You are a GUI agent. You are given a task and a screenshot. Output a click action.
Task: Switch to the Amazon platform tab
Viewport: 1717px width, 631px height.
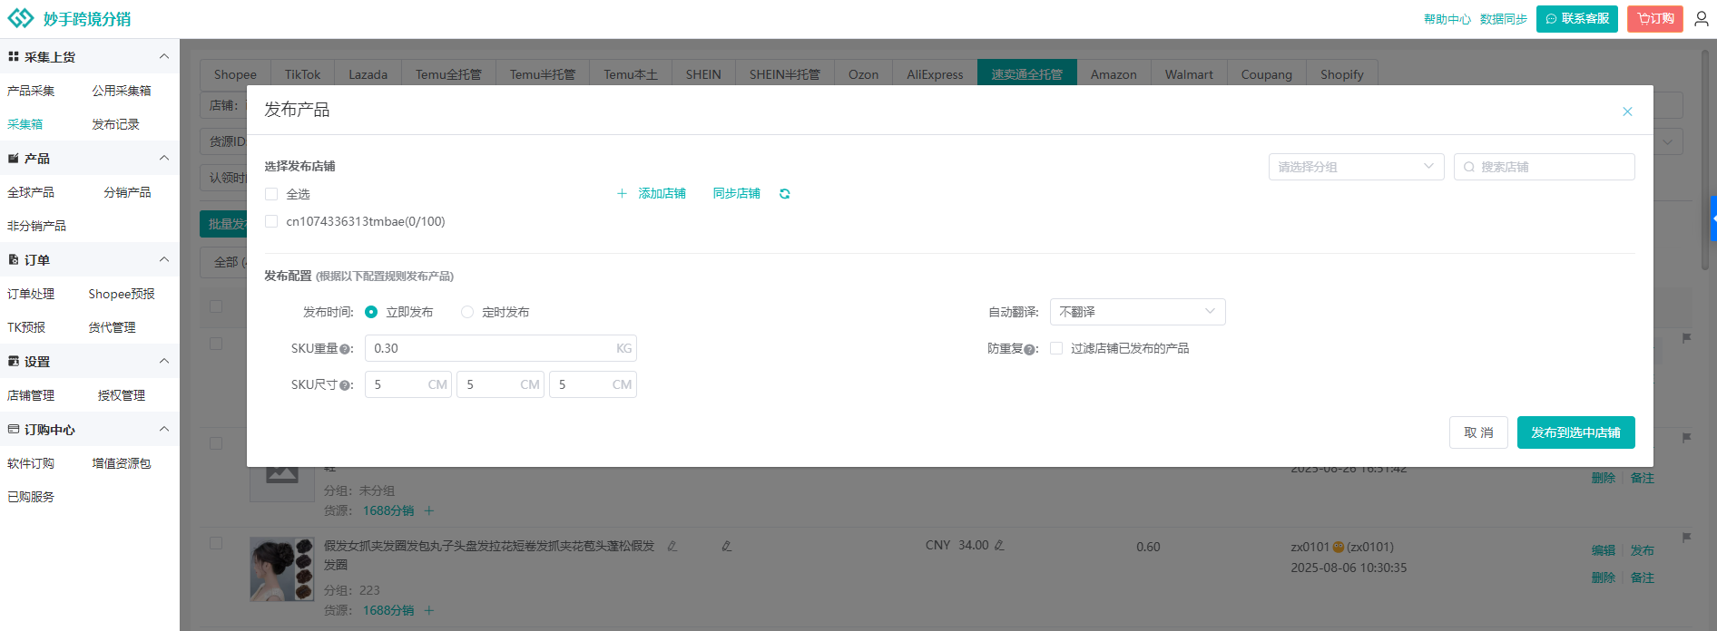pyautogui.click(x=1113, y=74)
